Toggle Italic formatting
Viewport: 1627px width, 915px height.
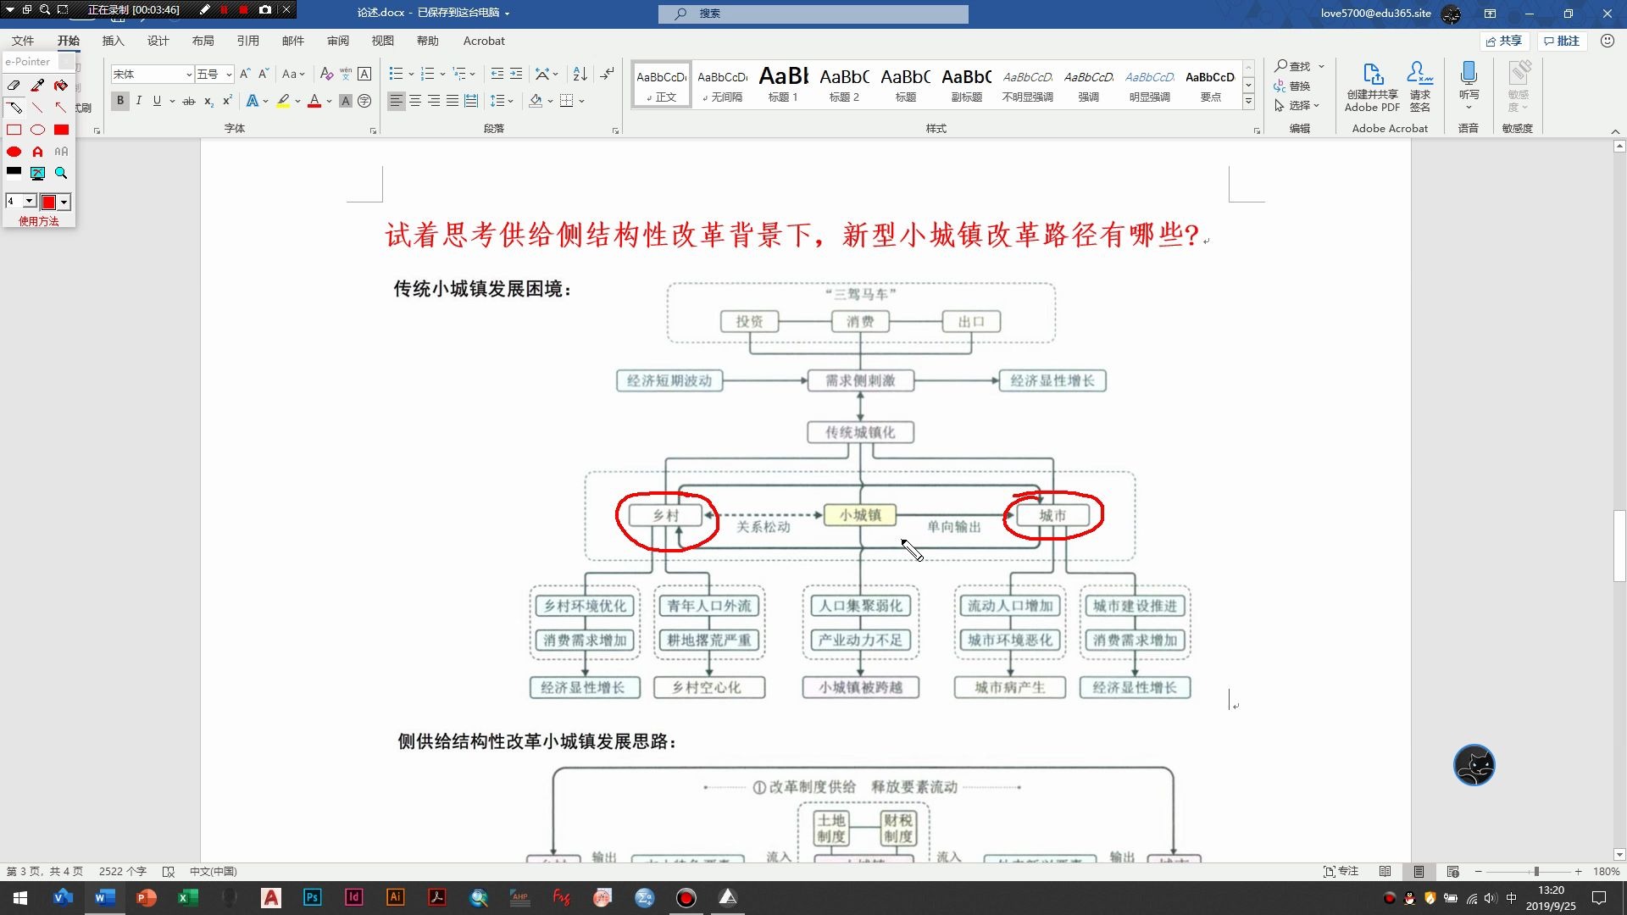[139, 101]
